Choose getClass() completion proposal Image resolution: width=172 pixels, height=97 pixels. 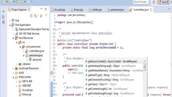(x=114, y=84)
